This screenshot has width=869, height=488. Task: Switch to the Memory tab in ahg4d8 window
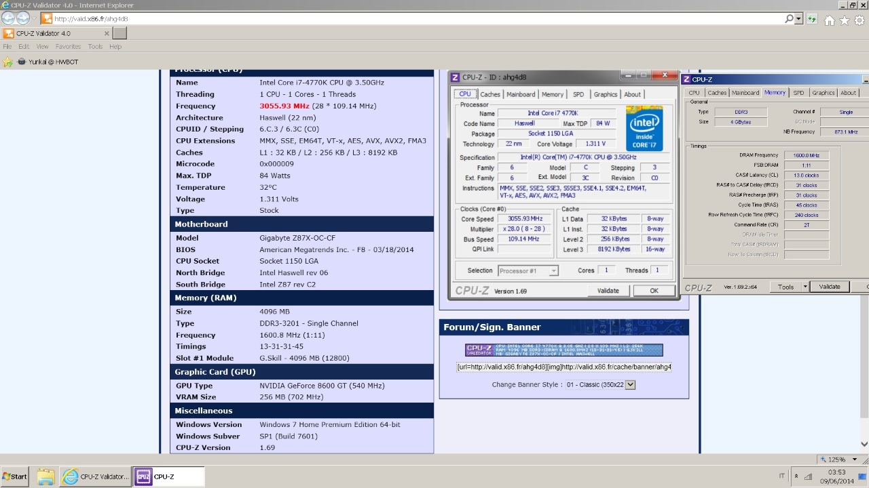[552, 94]
